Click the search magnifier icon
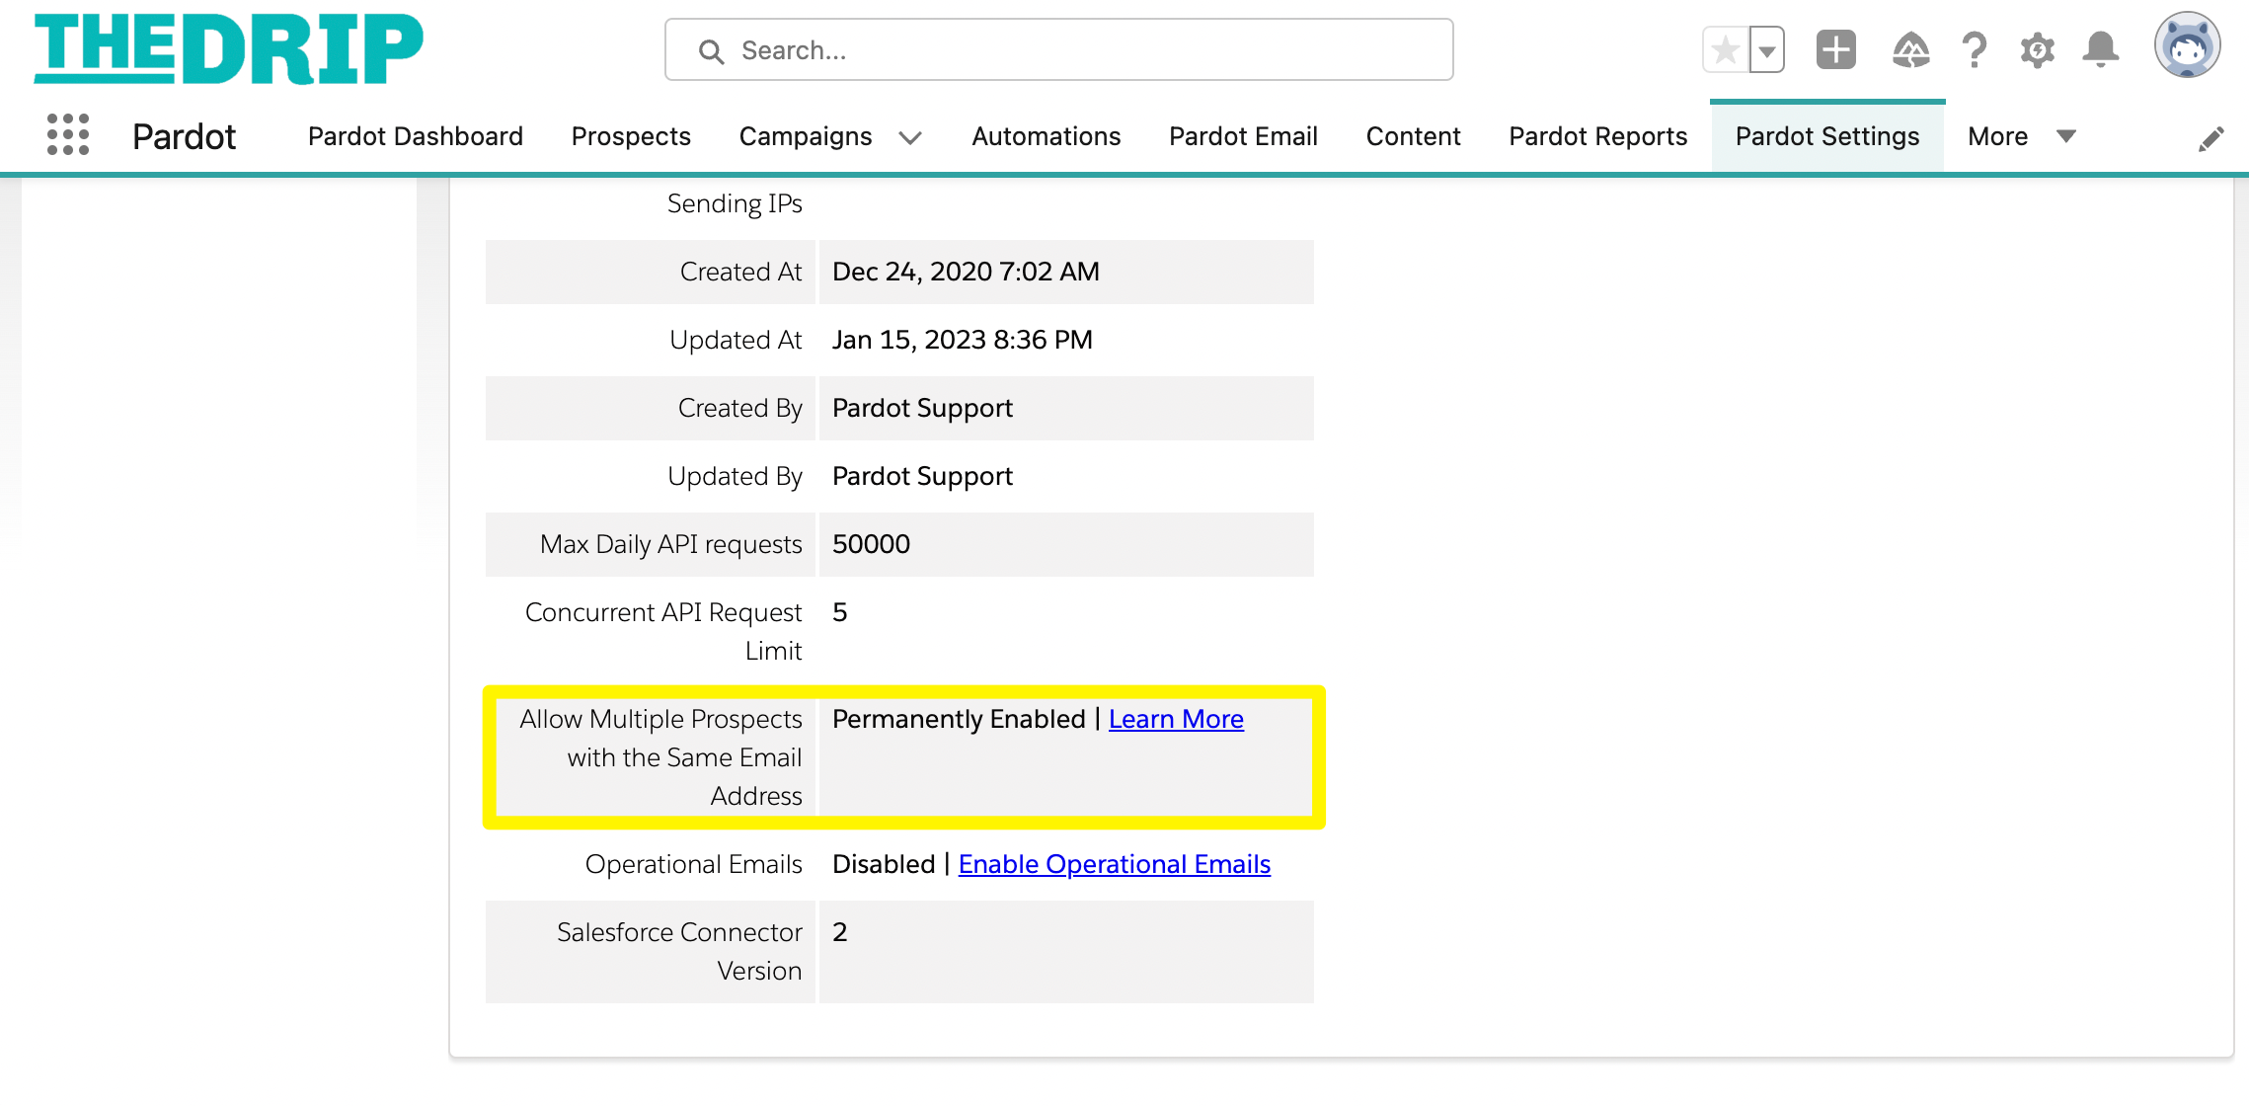Viewport: 2249px width, 1106px height. point(711,51)
